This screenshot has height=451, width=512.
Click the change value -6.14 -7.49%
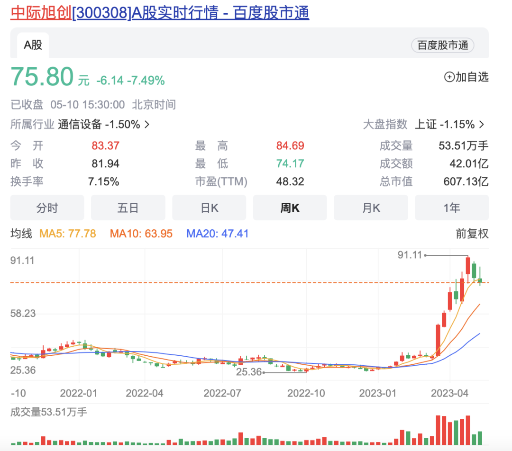(131, 80)
